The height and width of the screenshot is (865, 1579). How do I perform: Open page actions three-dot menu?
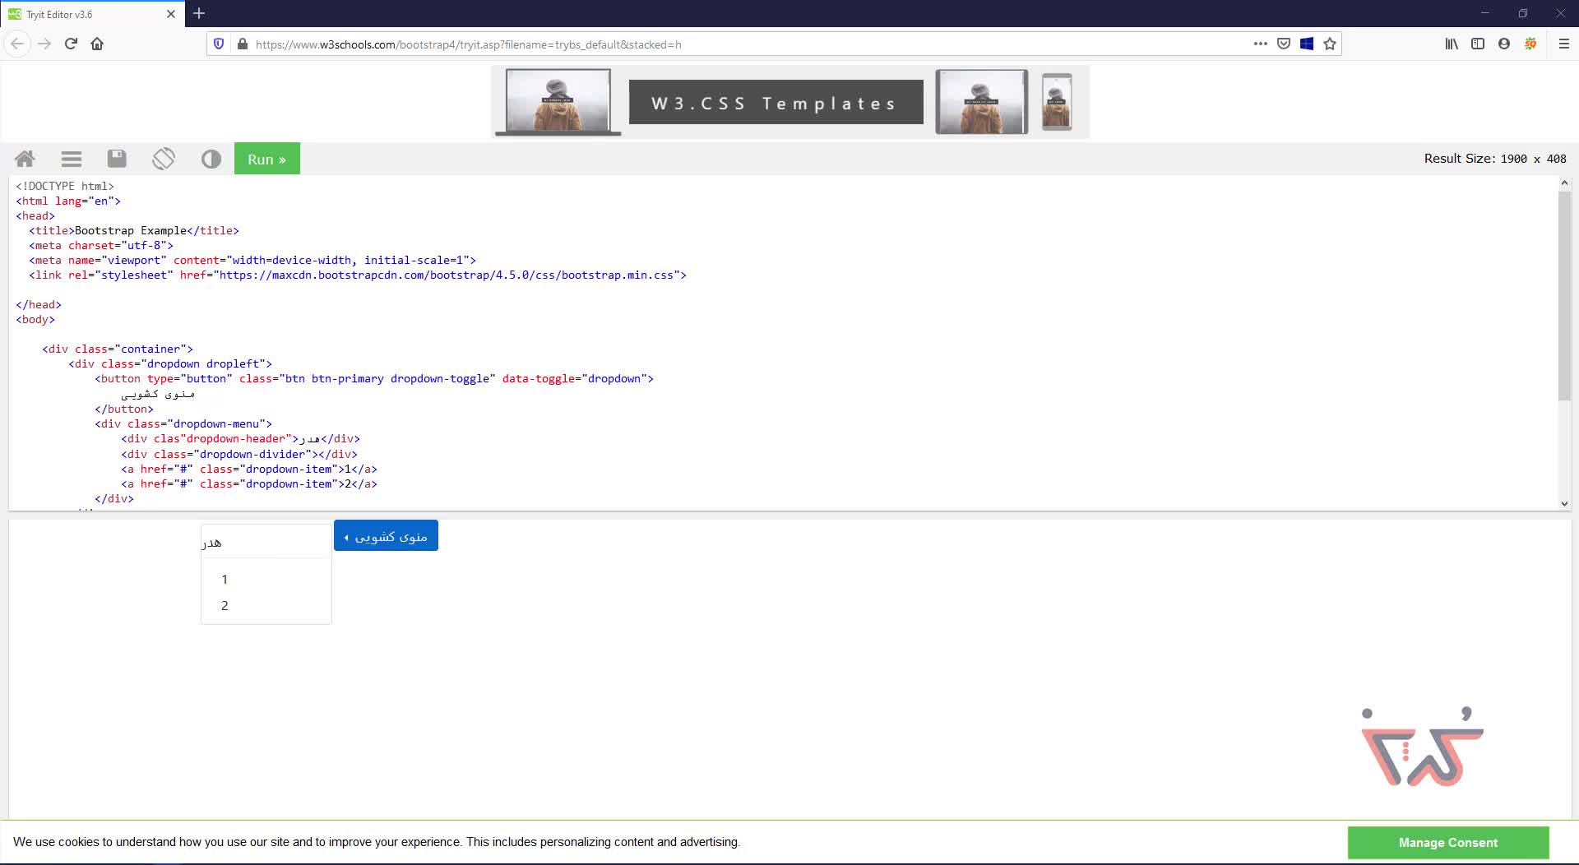click(1260, 44)
